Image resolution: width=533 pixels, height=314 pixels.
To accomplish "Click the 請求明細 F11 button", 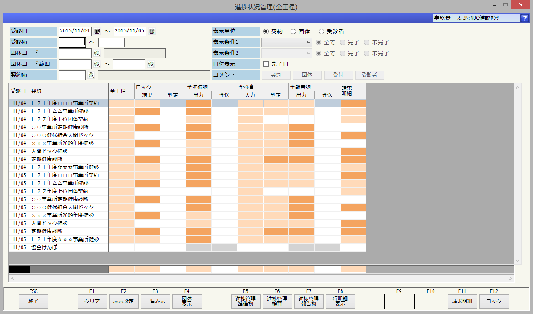I will point(462,301).
